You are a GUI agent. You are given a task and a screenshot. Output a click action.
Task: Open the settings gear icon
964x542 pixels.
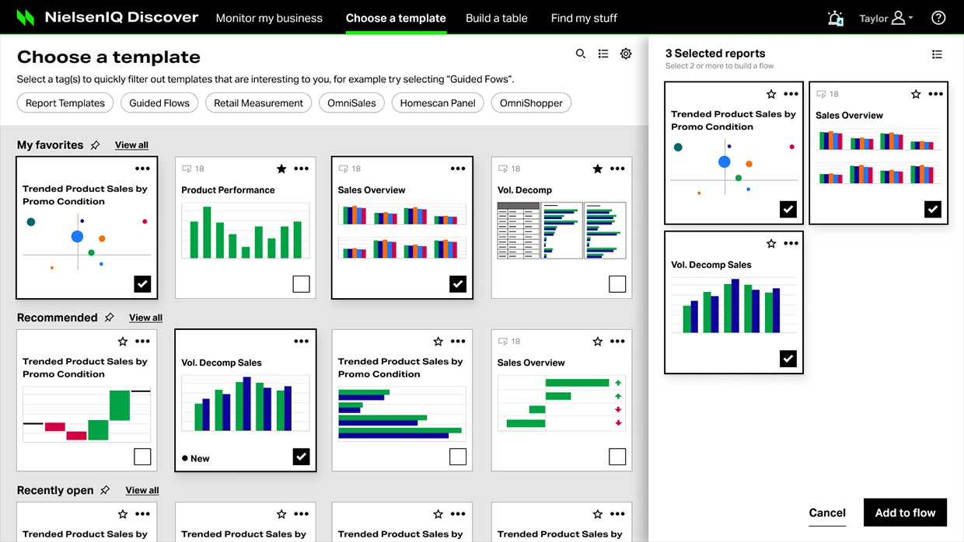(626, 54)
